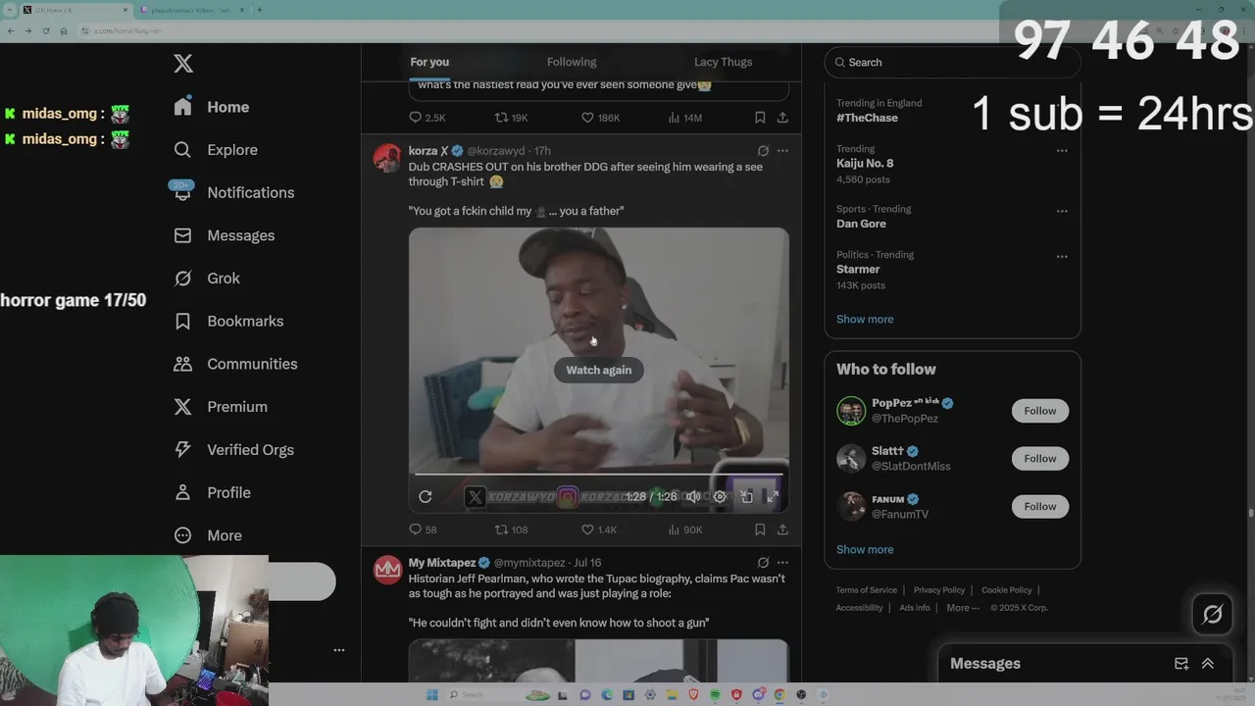Show more who-to-follow suggestions
Screen dimensions: 1255x706
pyautogui.click(x=865, y=549)
